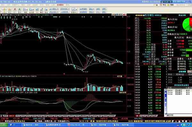Open the lower blue-labeled toolbar dropdown arrow

pyautogui.click(x=58, y=12)
